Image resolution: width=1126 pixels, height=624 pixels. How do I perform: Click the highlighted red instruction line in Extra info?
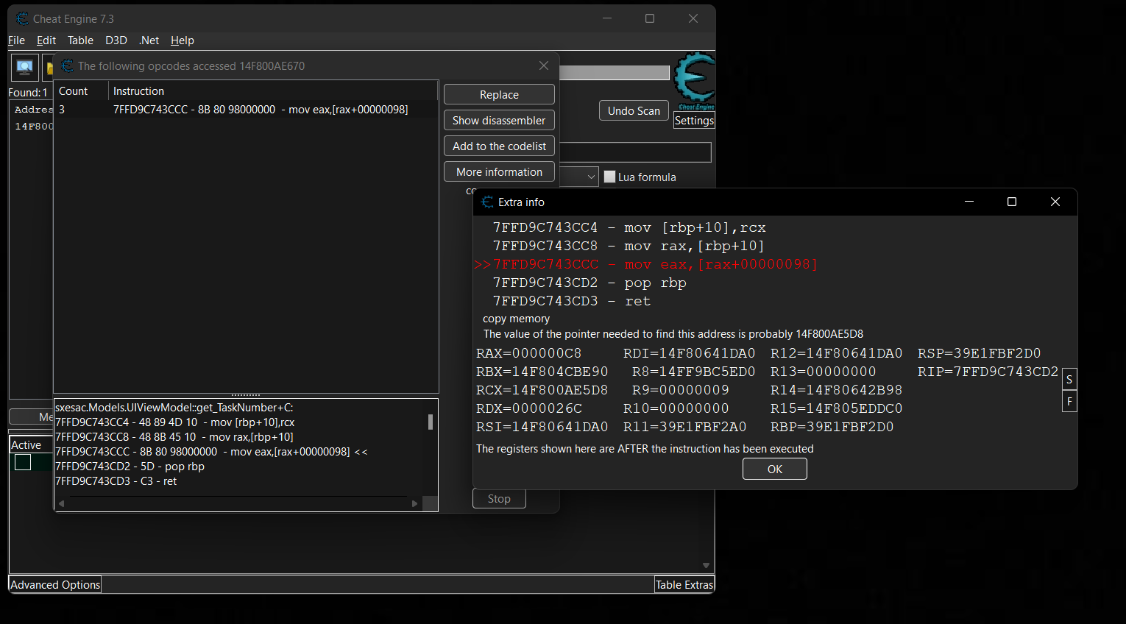(645, 264)
